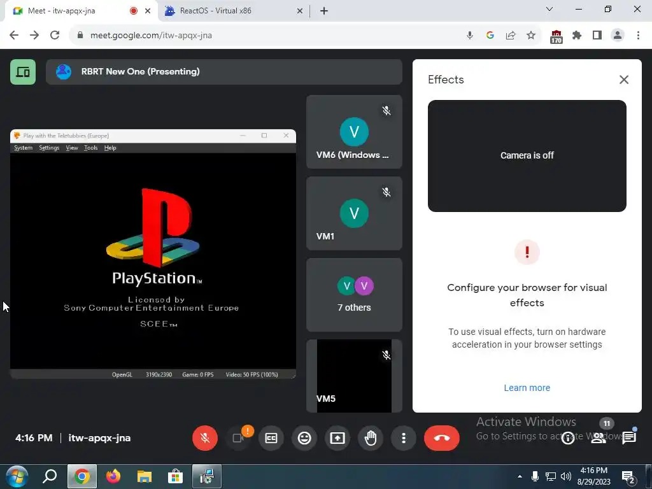Open the emoji reactions button
The image size is (652, 489).
pyautogui.click(x=304, y=438)
